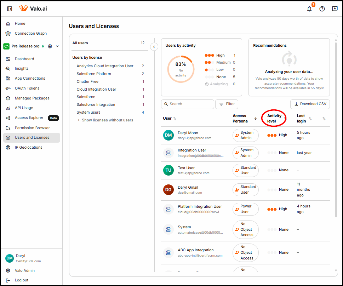Collapse the license panel with arrow button

click(x=154, y=47)
